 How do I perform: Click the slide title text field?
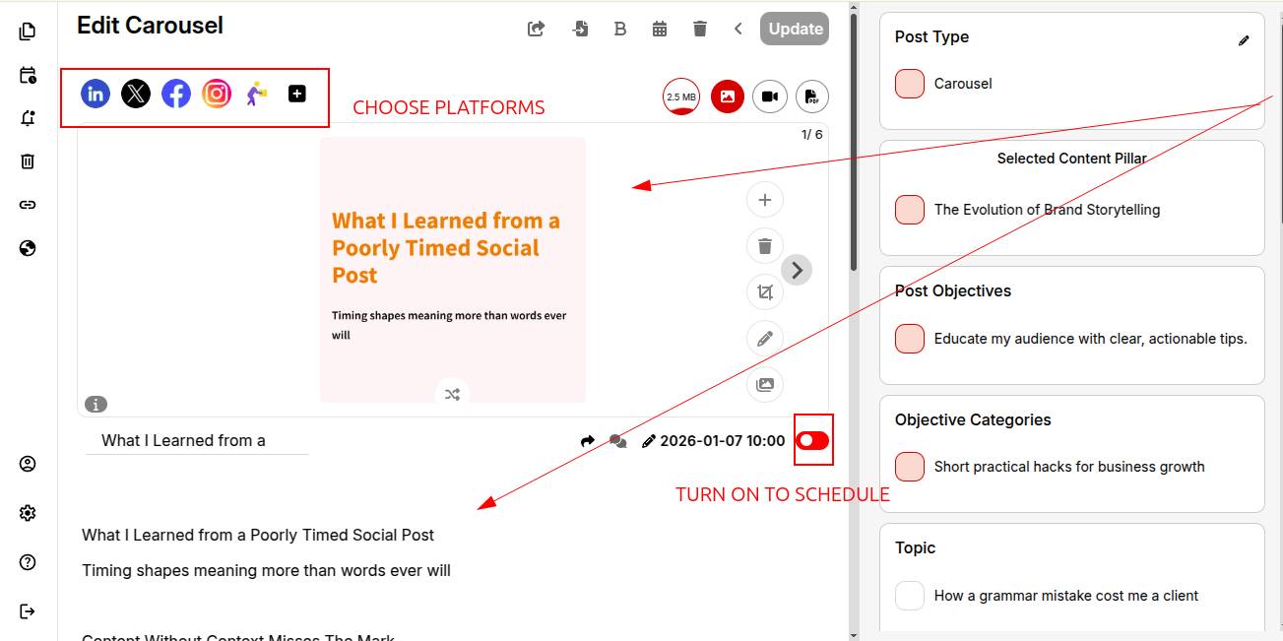coord(197,441)
